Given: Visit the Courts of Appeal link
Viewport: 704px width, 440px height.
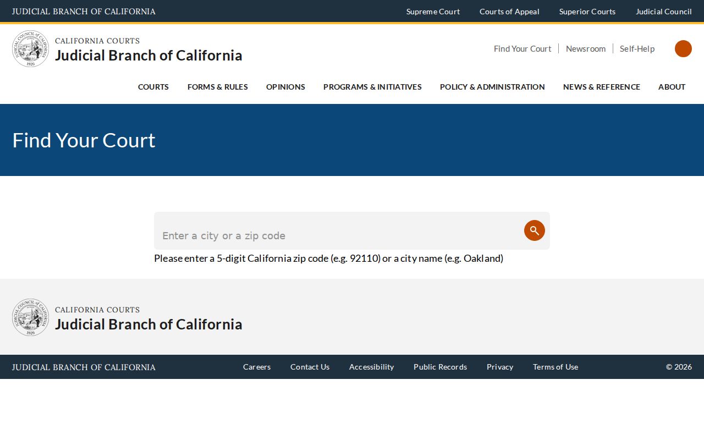Looking at the screenshot, I should pos(509,12).
